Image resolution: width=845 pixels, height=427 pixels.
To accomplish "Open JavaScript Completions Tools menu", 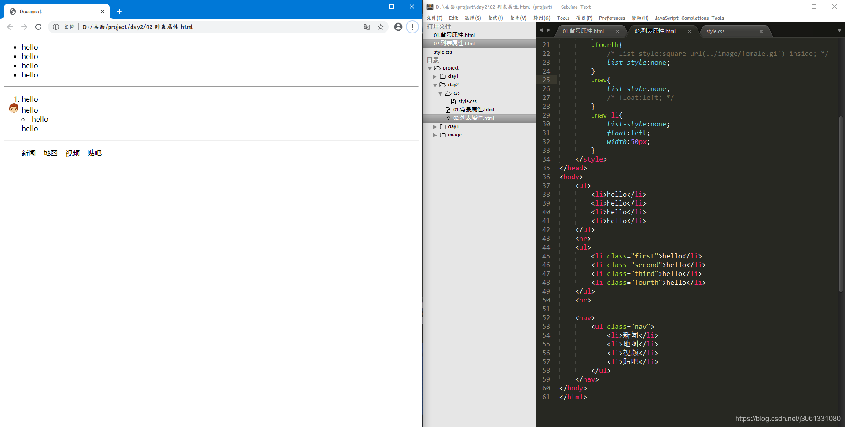I will [689, 18].
